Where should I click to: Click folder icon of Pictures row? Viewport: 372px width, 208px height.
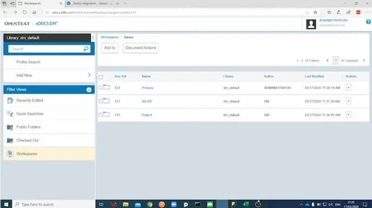[106, 87]
